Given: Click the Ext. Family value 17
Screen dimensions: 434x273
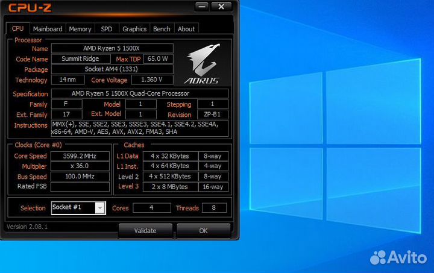Looking at the screenshot, I should click(x=66, y=115).
